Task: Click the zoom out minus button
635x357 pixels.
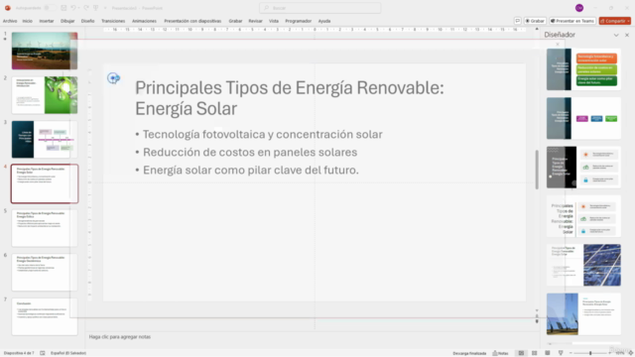Action: coord(571,353)
